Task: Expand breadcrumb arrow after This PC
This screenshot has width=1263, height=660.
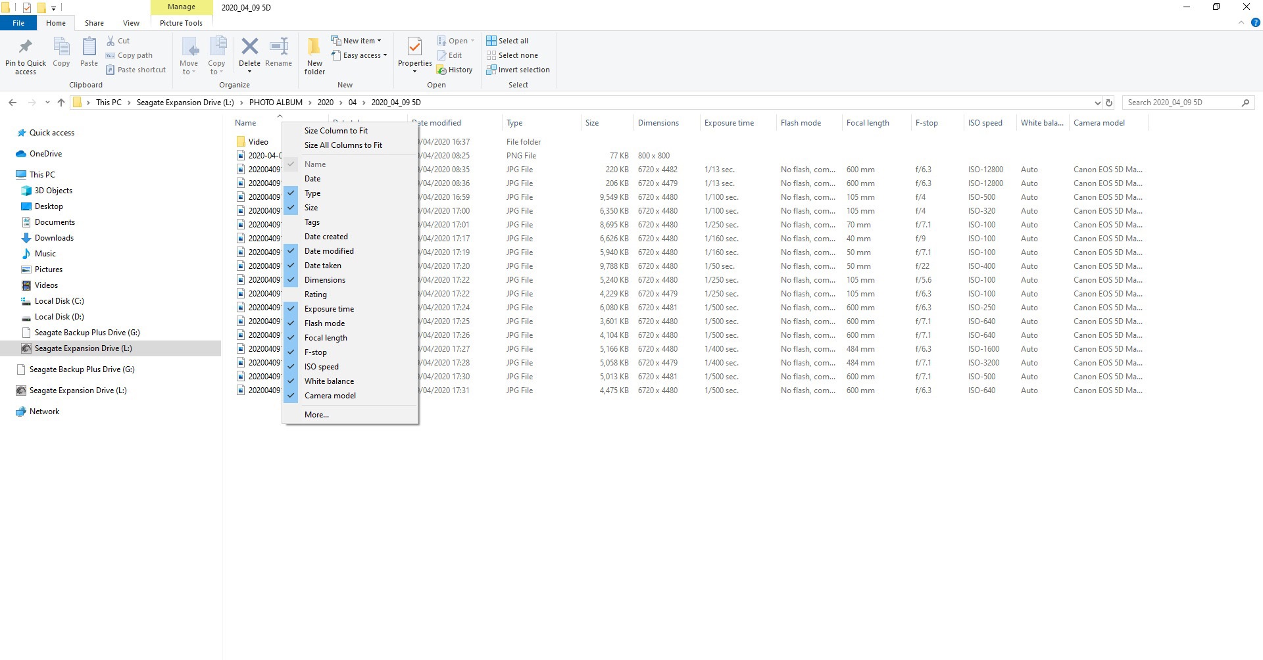Action: tap(130, 103)
